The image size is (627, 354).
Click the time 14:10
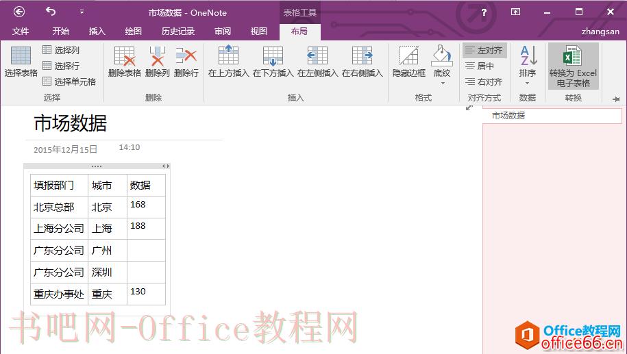(130, 147)
